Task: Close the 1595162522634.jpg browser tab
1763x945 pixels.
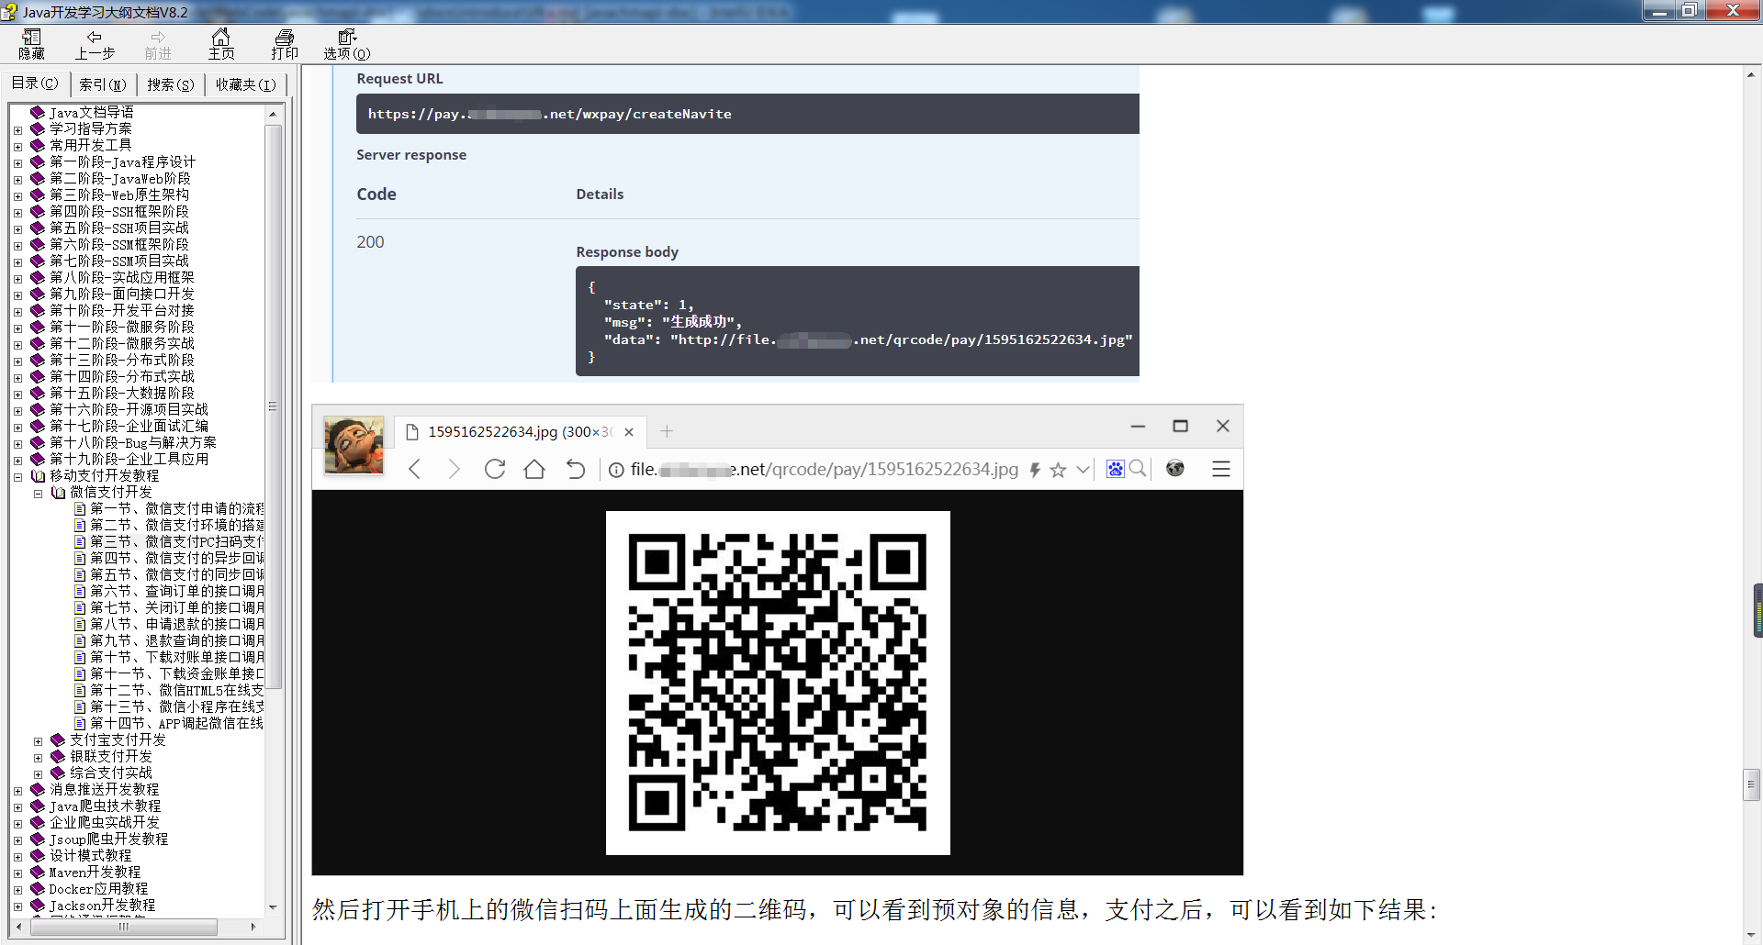Action: [629, 432]
